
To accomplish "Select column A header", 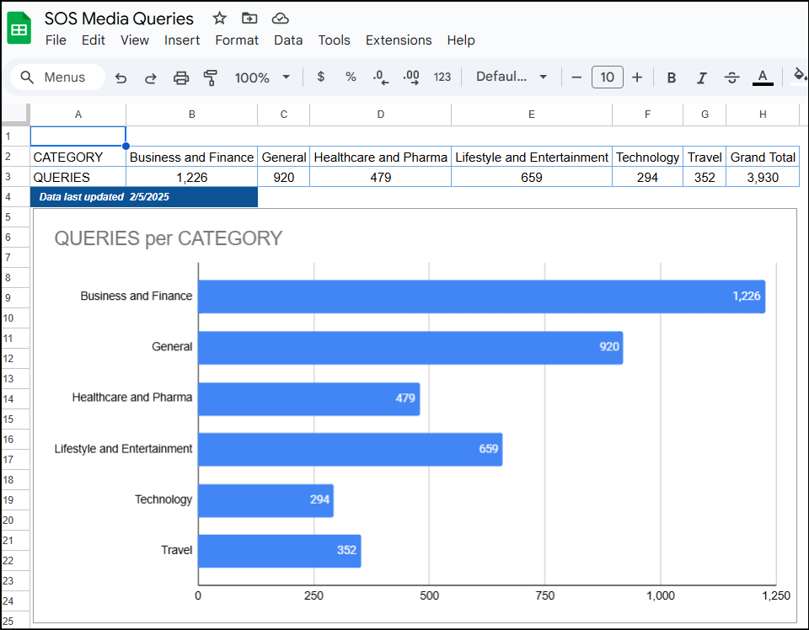I will [78, 115].
